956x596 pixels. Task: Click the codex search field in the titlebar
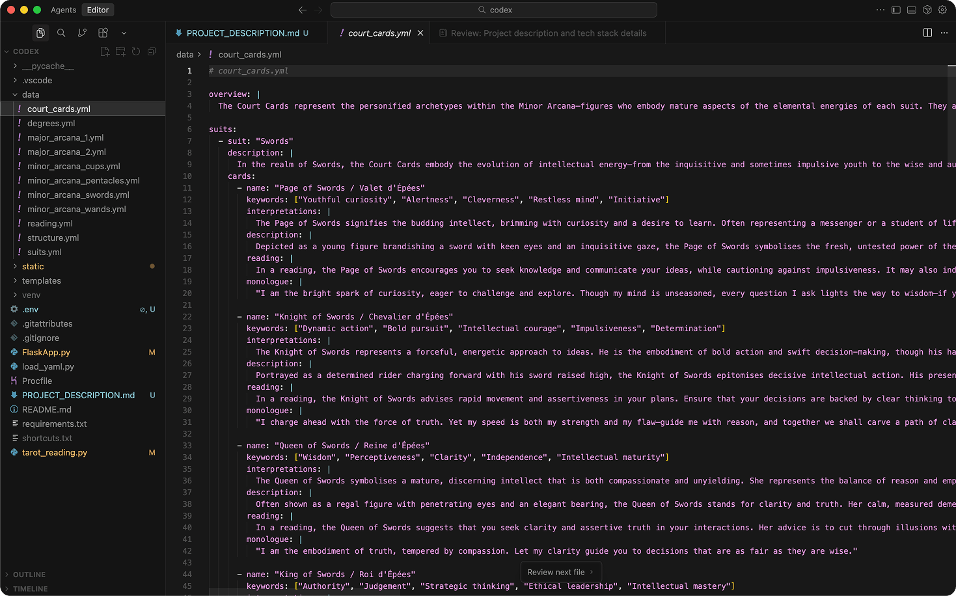(x=494, y=10)
